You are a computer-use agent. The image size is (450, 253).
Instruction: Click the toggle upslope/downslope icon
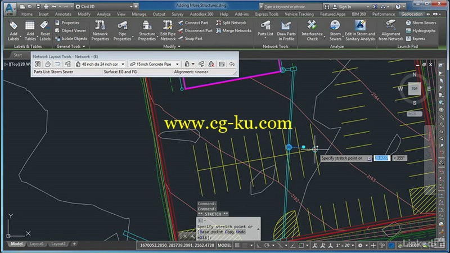(x=201, y=64)
